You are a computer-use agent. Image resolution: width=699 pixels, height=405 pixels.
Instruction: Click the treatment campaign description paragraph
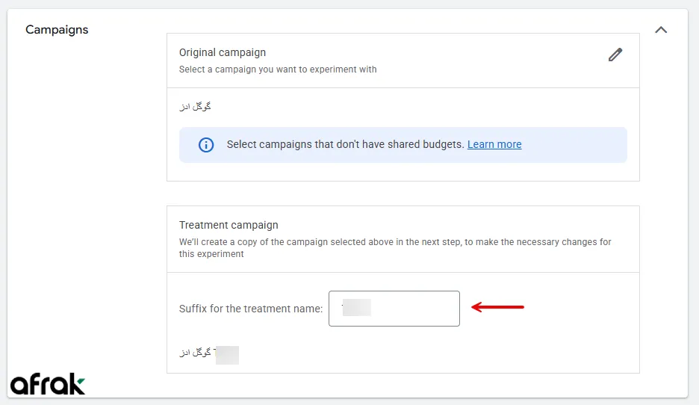pos(395,248)
